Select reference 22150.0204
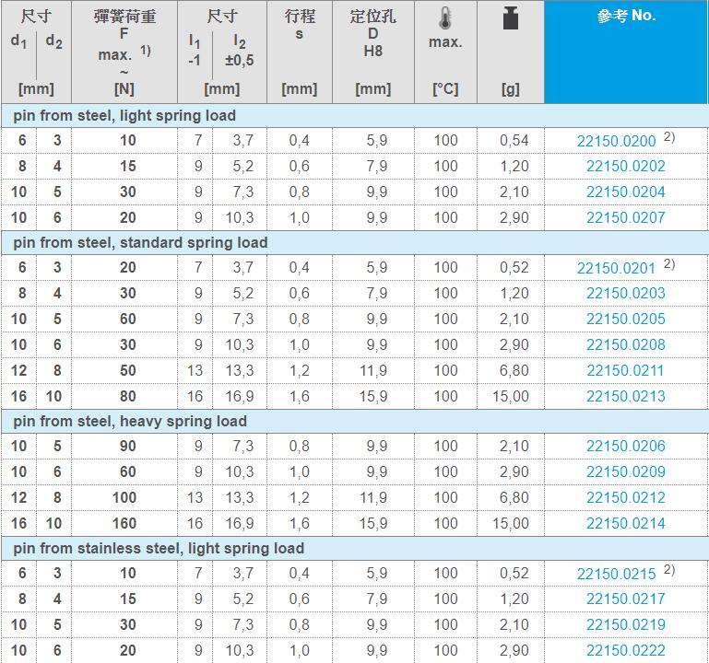 (625, 192)
